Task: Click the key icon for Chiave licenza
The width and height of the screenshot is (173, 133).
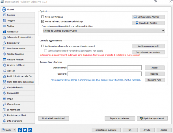Action: point(5,104)
